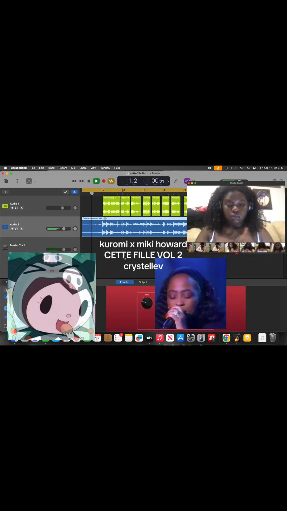Image resolution: width=287 pixels, height=511 pixels.
Task: Adjust the Audio 2 volume slider
Action: click(58, 229)
